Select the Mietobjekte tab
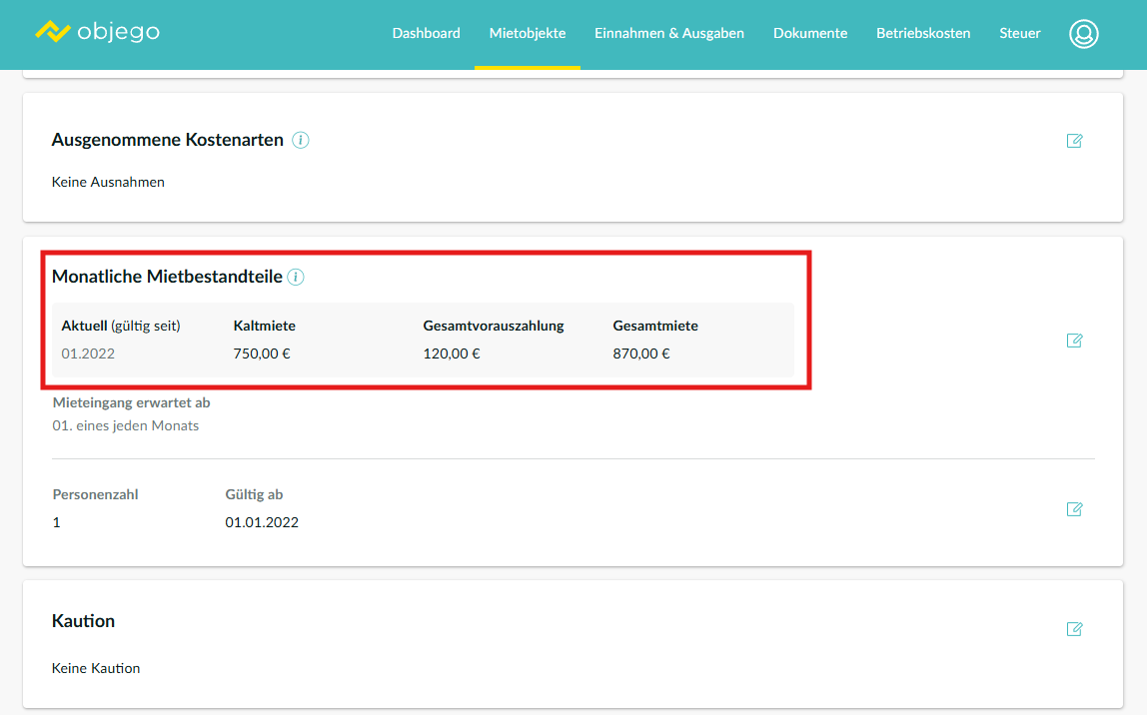Viewport: 1147px width, 715px height. point(528,33)
